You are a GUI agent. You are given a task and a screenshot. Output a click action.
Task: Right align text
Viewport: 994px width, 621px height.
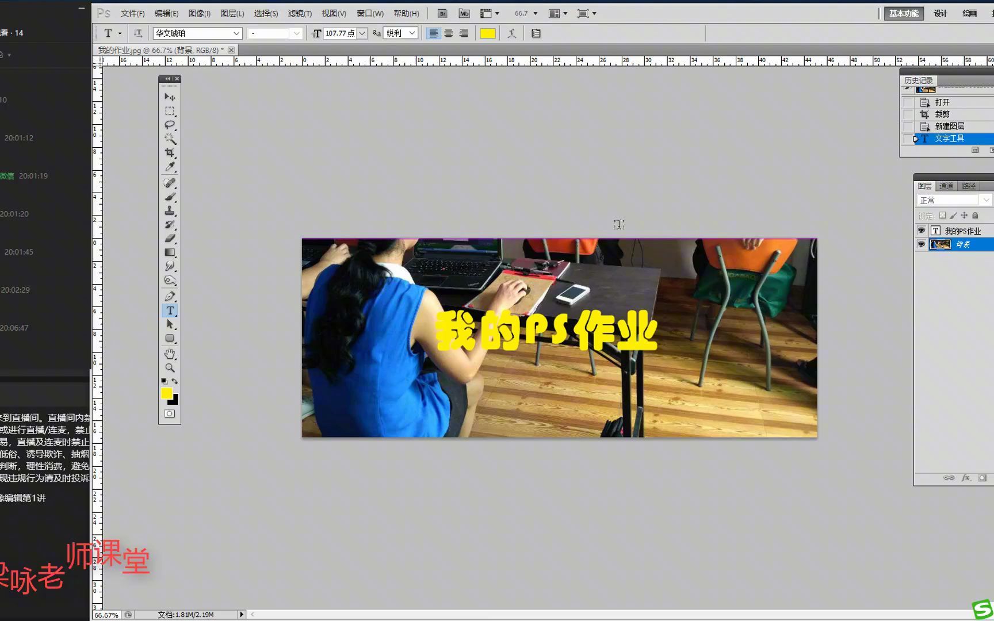tap(464, 33)
